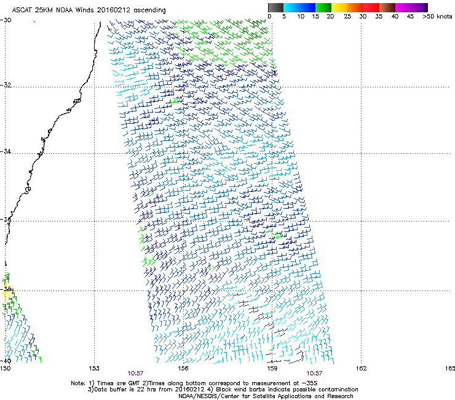Viewport: 455px width, 400px height.
Task: Click the NOAA/NESDIS credit line
Action: 266,396
